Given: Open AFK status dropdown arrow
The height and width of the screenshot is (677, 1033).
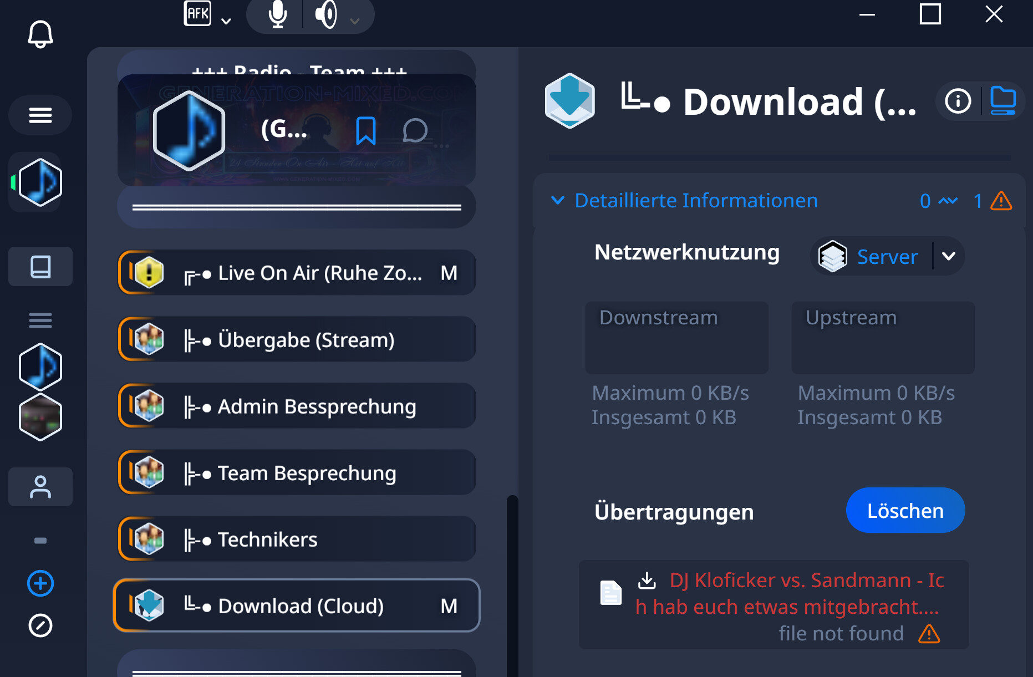Looking at the screenshot, I should click(226, 22).
